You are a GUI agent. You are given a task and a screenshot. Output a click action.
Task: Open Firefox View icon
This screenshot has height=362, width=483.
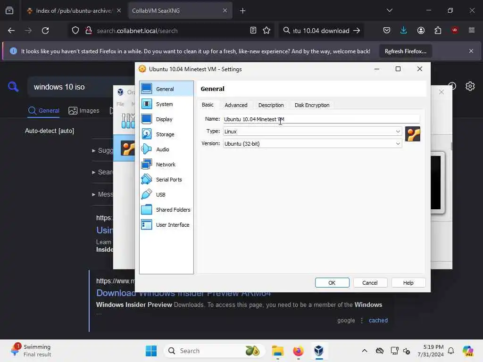tap(9, 11)
